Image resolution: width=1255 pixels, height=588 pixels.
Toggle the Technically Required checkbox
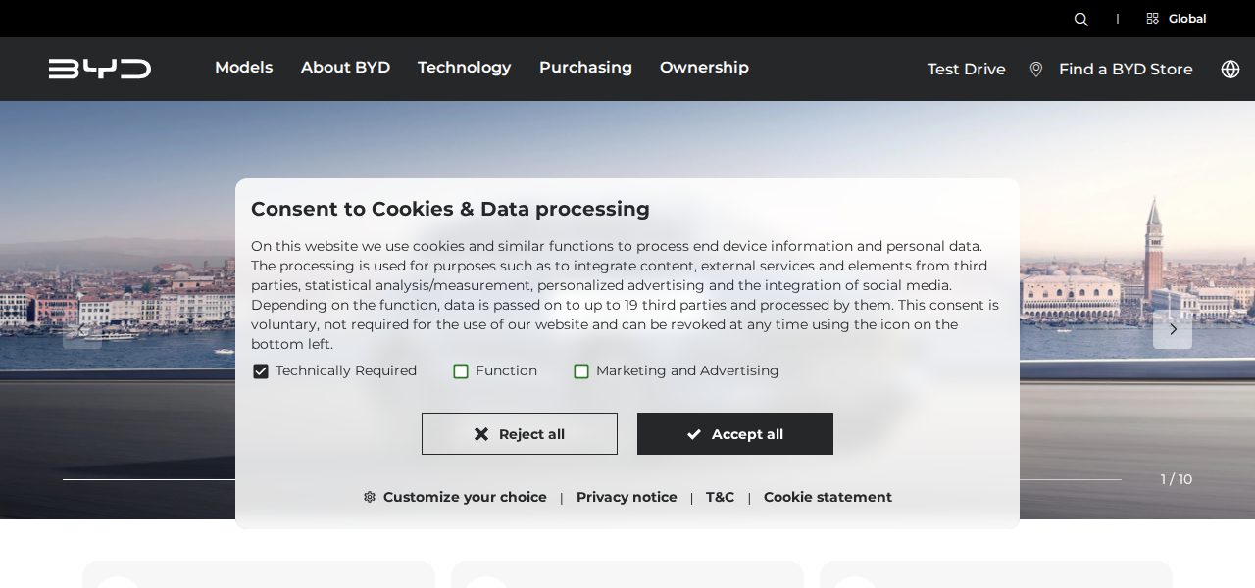tap(261, 371)
